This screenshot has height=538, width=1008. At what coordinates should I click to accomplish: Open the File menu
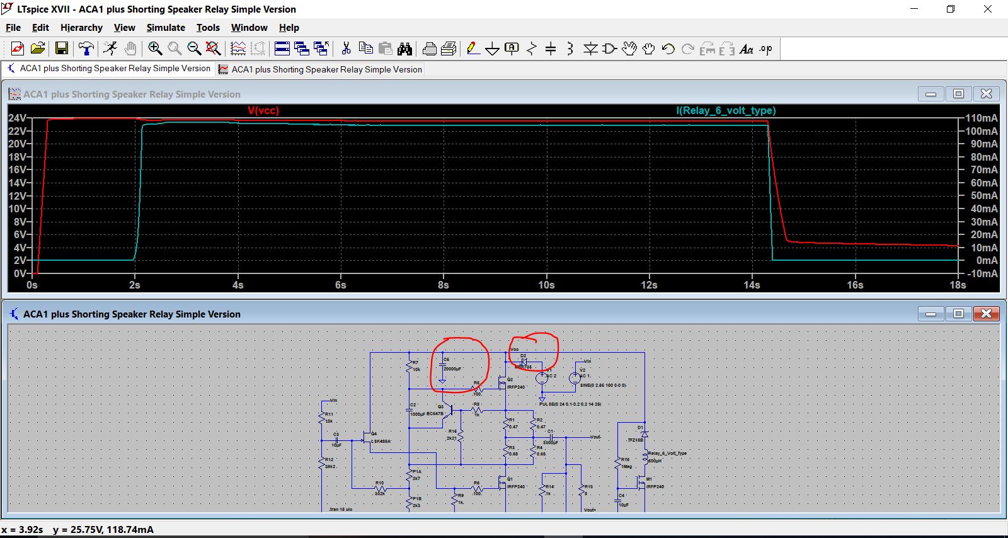pos(13,28)
